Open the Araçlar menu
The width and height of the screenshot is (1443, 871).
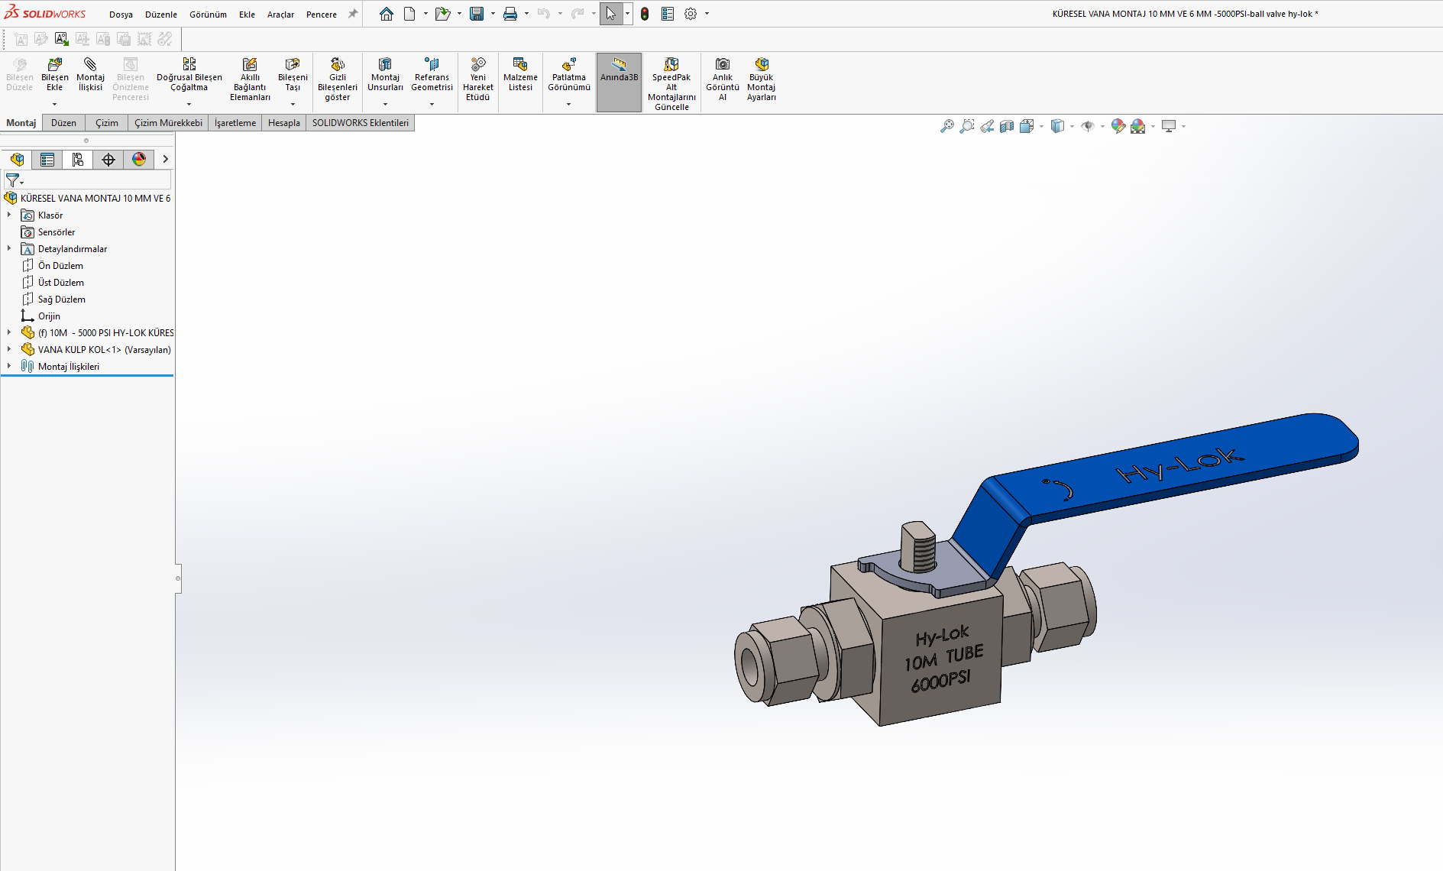(280, 15)
